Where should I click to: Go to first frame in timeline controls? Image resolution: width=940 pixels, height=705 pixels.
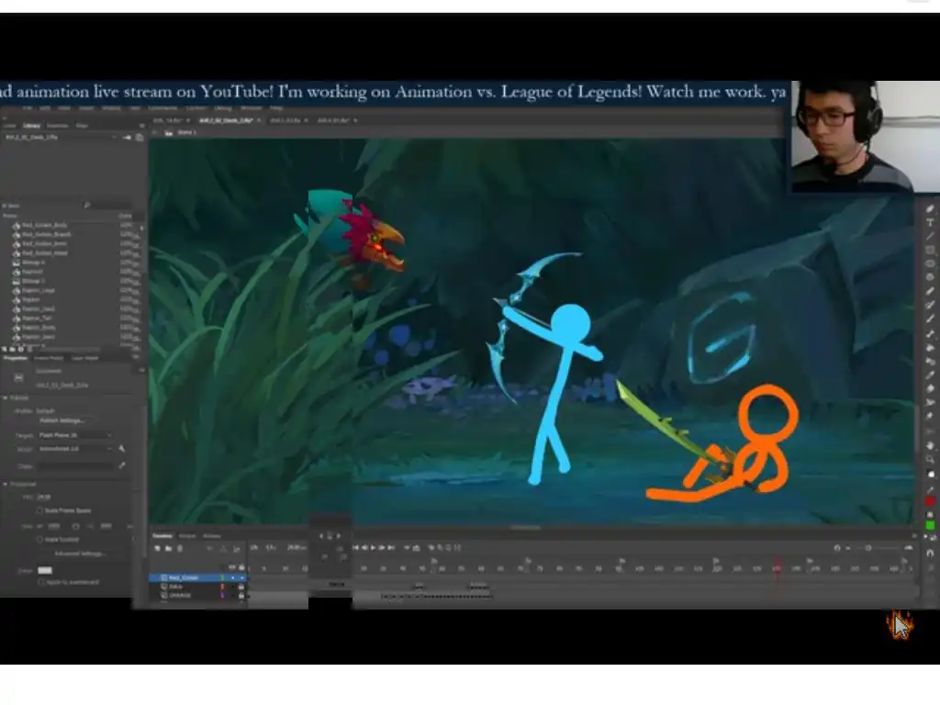355,547
